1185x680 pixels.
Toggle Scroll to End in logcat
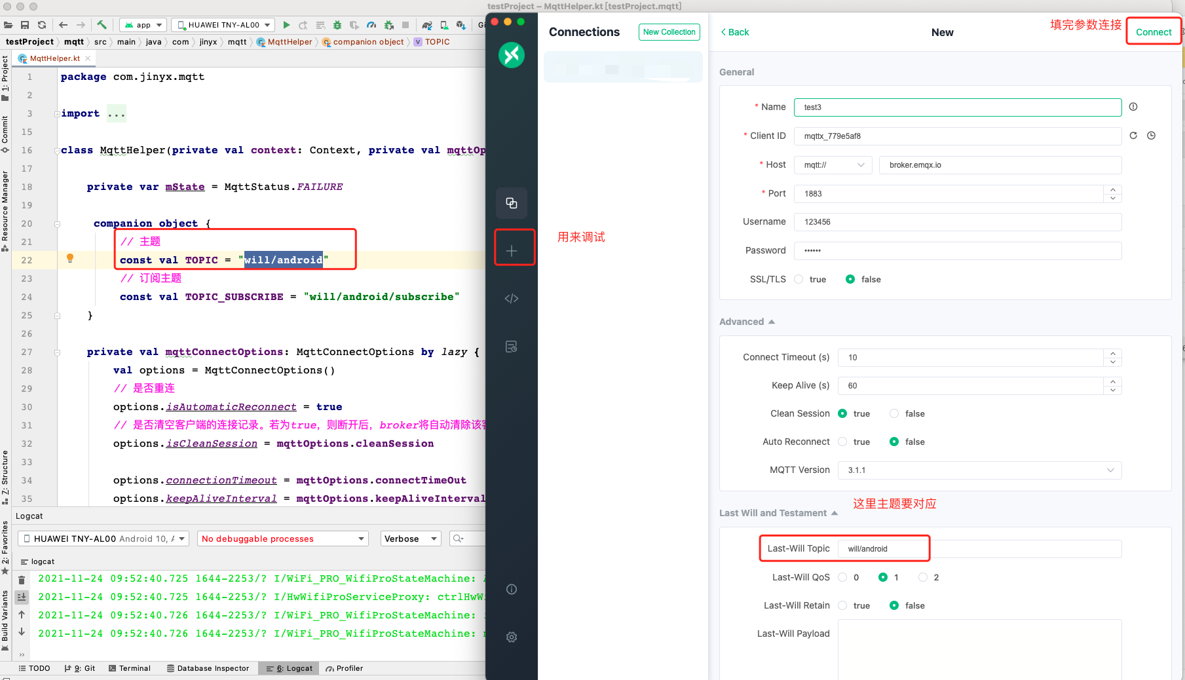(x=22, y=597)
